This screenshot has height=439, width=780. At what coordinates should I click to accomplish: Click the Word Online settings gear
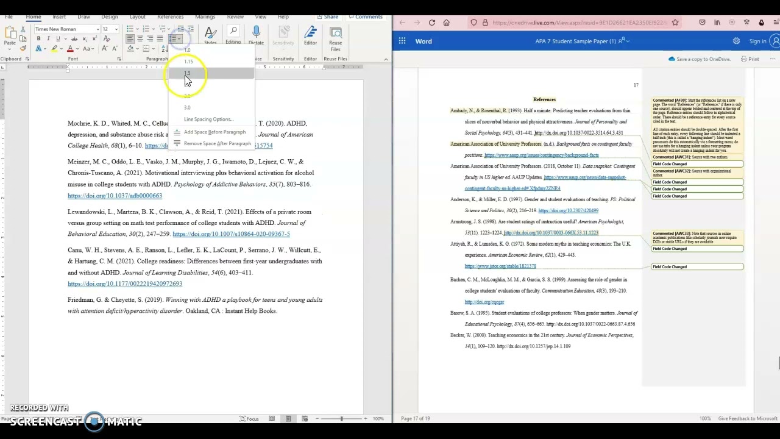[x=736, y=41]
